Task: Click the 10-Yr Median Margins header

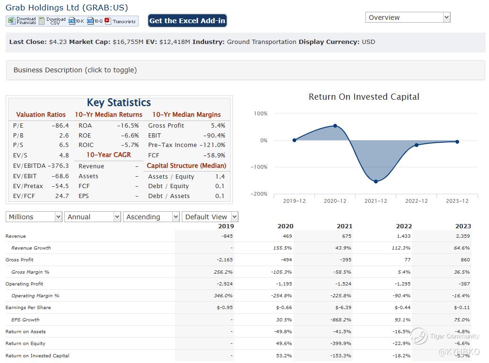Action: [187, 114]
